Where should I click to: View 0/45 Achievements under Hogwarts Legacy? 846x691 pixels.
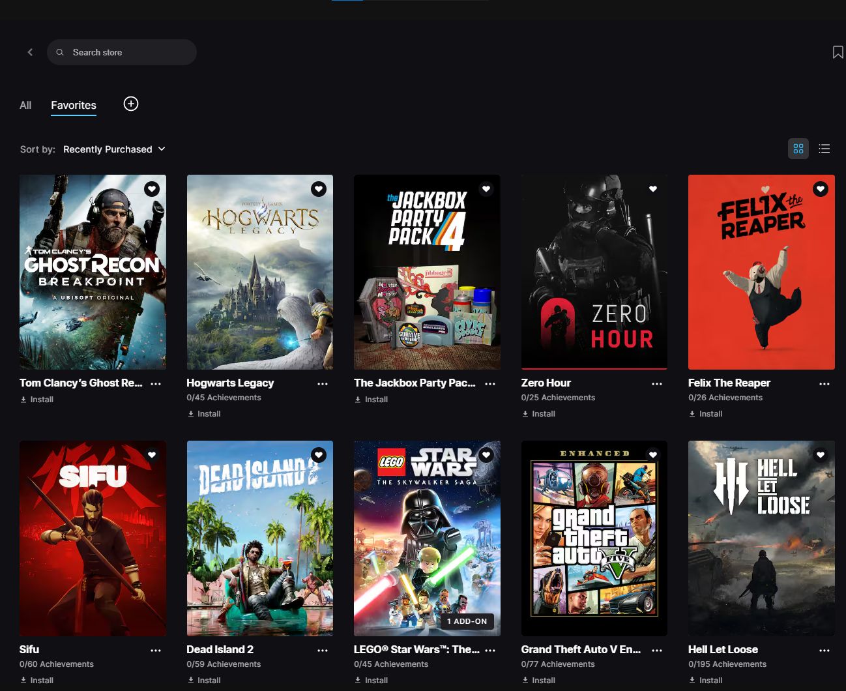click(224, 398)
